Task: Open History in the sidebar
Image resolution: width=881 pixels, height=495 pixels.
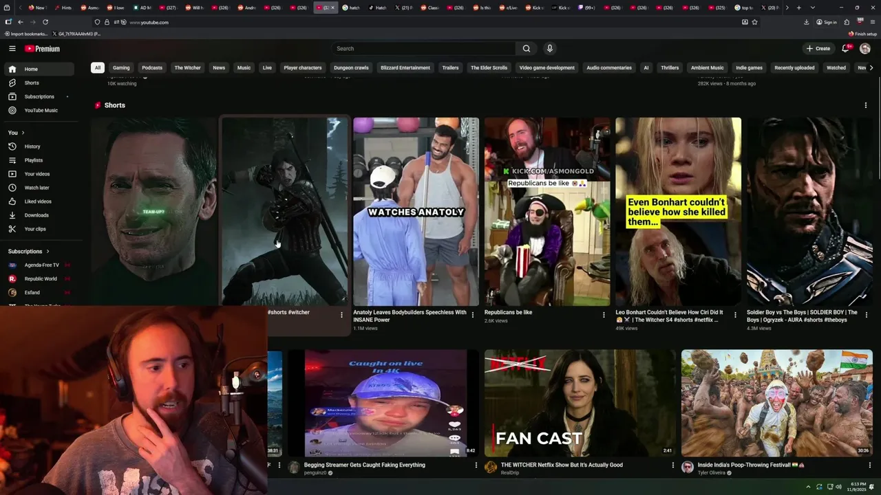Action: [x=39, y=146]
